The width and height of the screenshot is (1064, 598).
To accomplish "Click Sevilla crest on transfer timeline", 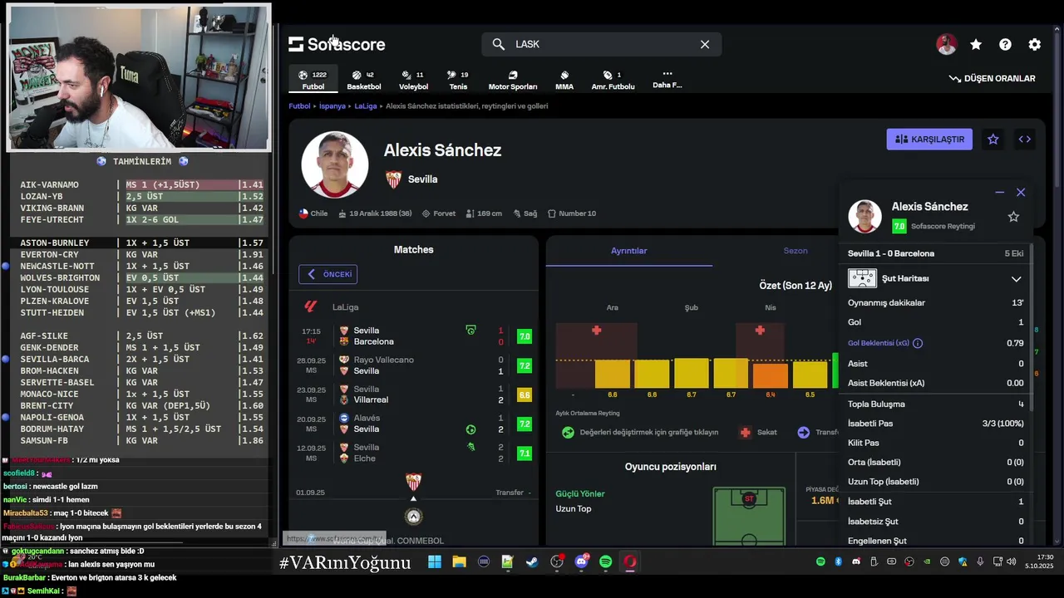I will (413, 481).
